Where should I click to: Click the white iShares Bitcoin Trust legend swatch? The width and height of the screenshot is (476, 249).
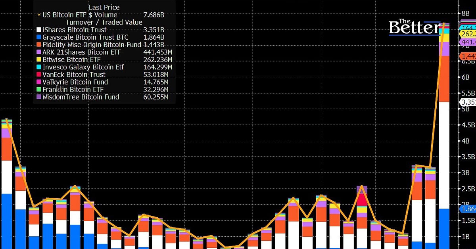point(38,30)
